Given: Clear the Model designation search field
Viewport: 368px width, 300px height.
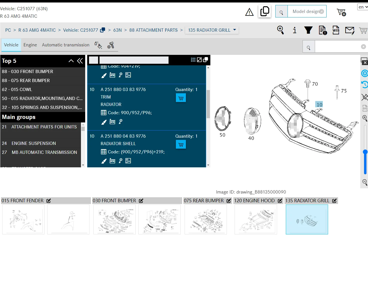Looking at the screenshot, I should coord(322,11).
